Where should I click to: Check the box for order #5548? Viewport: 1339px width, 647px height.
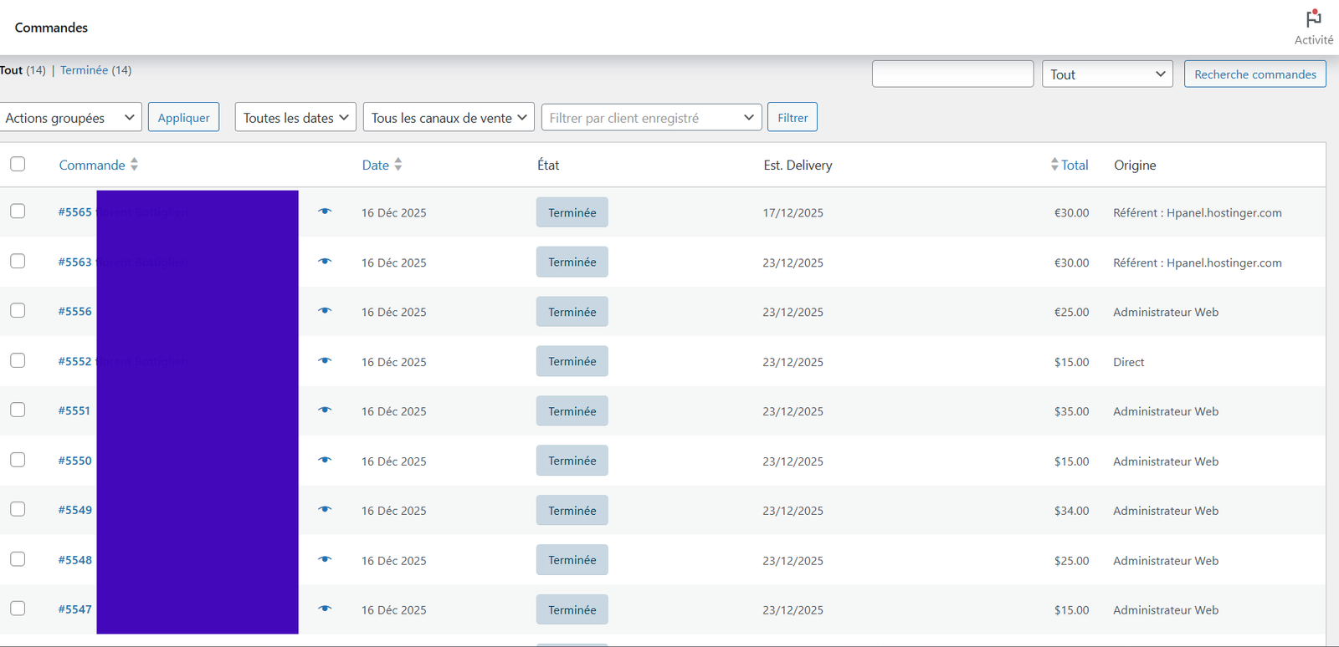point(18,558)
